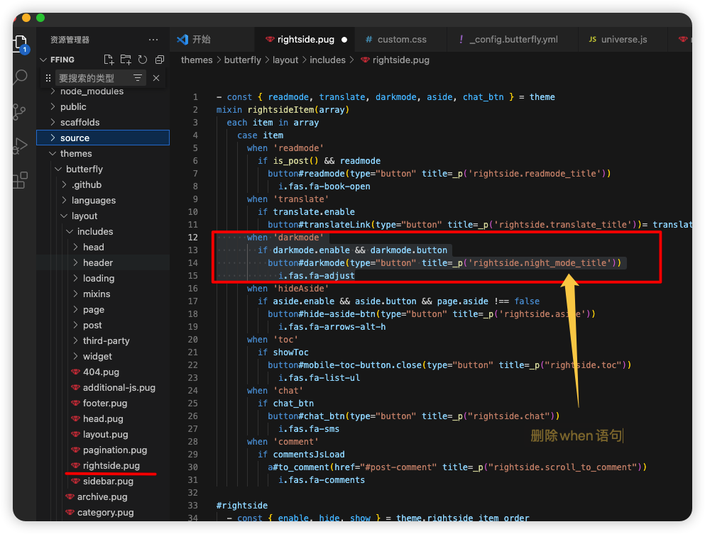The width and height of the screenshot is (705, 534).
Task: Expand the node_modules folder
Action: tap(92, 91)
